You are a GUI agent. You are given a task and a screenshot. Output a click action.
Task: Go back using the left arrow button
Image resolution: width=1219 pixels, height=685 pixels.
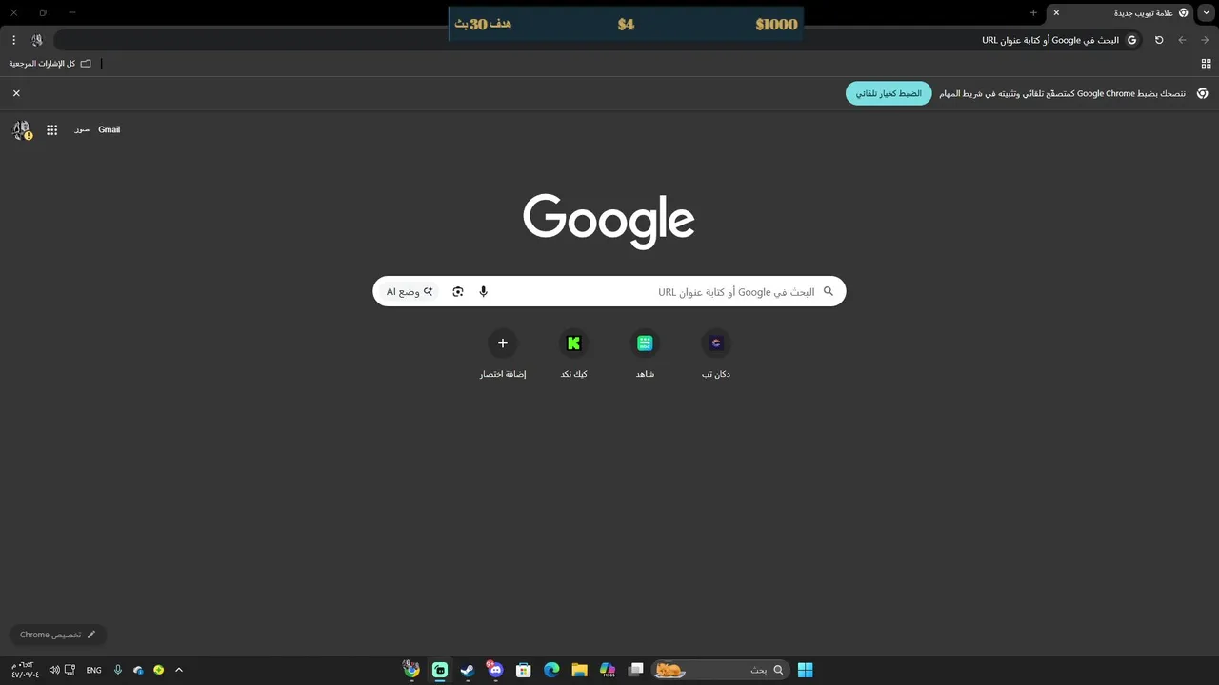[x=1182, y=40]
